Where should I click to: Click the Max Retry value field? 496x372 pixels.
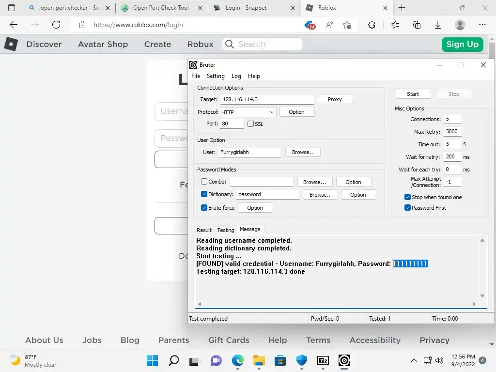(452, 132)
